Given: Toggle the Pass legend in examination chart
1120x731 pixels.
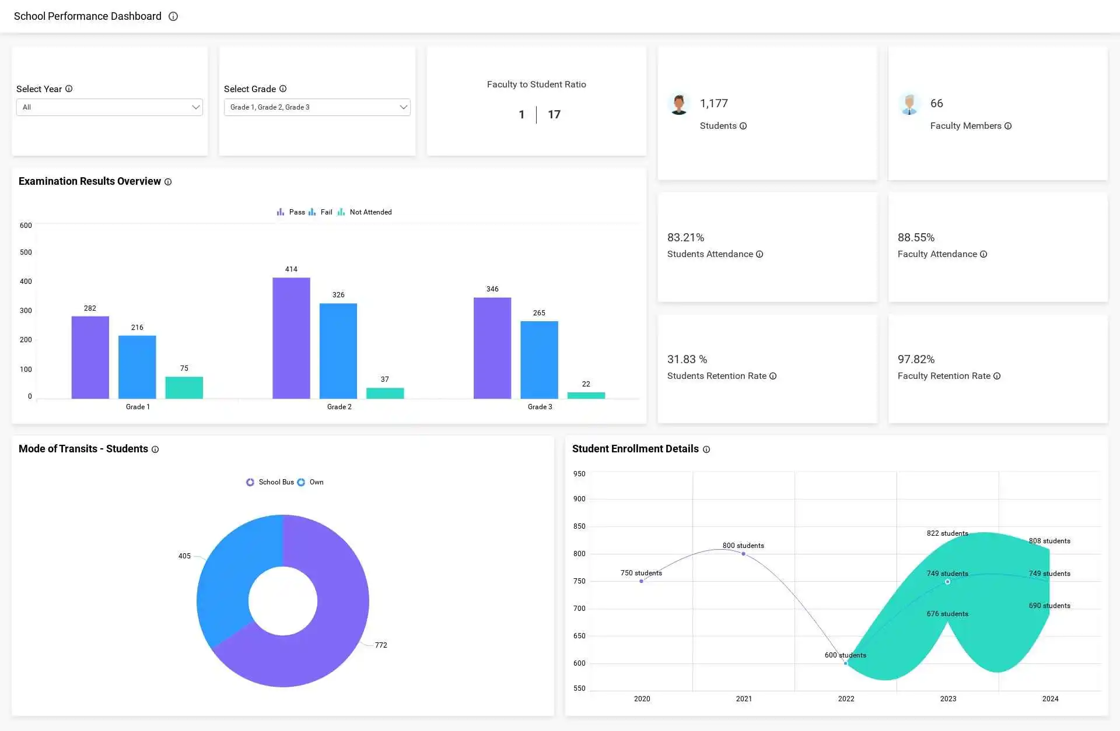Looking at the screenshot, I should [291, 212].
